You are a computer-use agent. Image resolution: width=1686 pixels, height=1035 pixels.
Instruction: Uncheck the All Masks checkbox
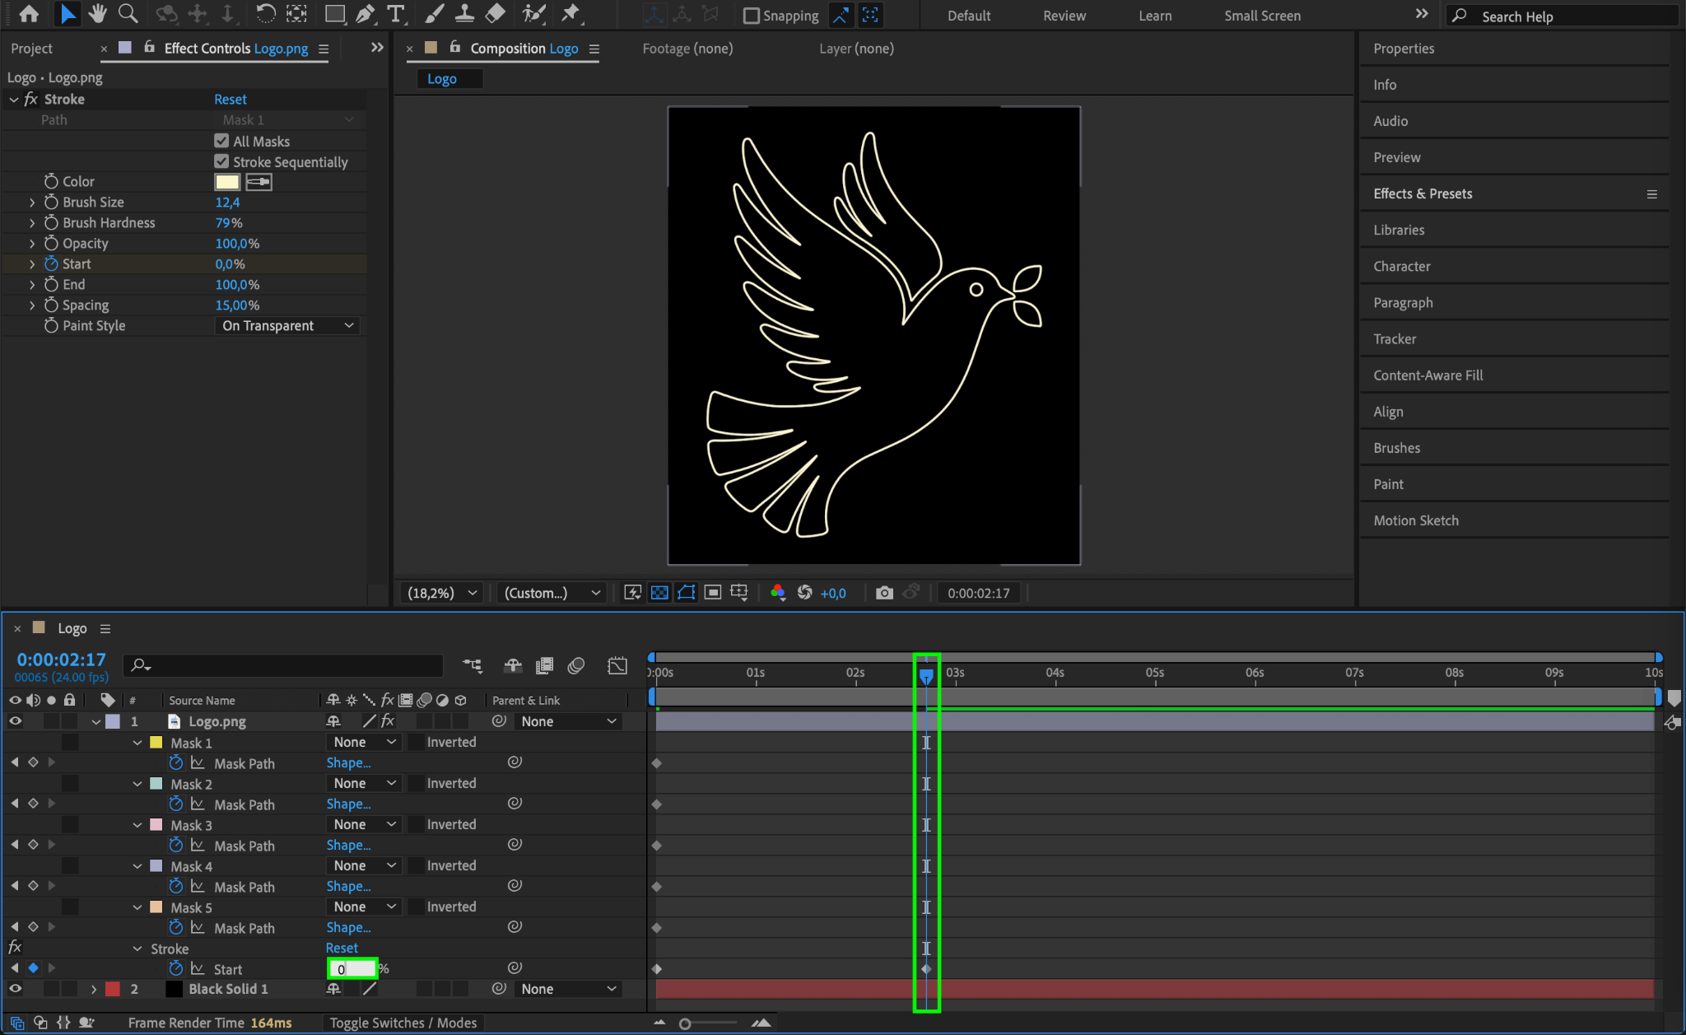pyautogui.click(x=221, y=141)
